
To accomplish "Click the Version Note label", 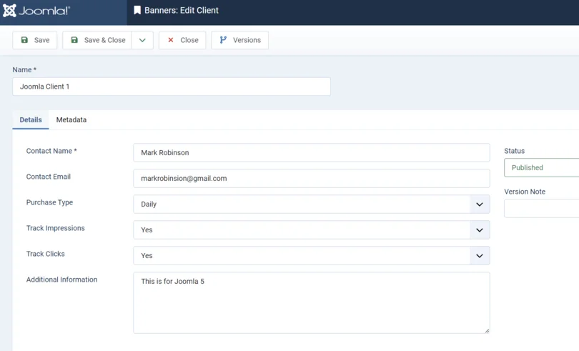I will coord(525,192).
